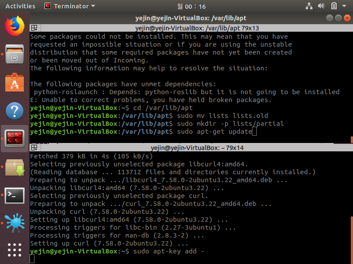The width and height of the screenshot is (353, 264).
Task: Click 'Processing triggers for man-db' line
Action: 117,235
